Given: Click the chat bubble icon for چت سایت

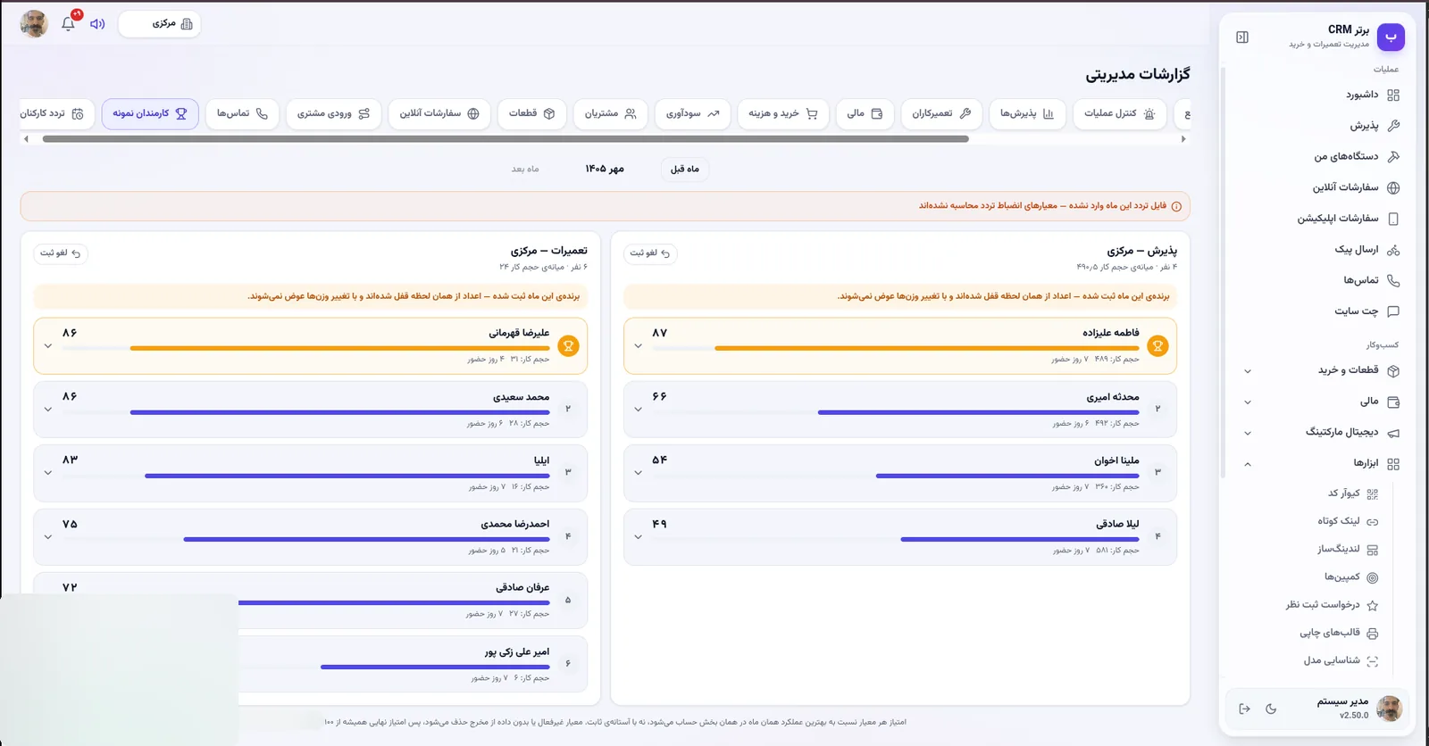Looking at the screenshot, I should click(1393, 311).
